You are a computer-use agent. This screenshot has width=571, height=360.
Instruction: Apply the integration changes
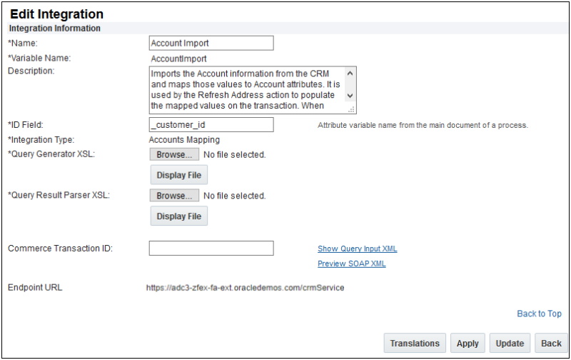point(468,344)
